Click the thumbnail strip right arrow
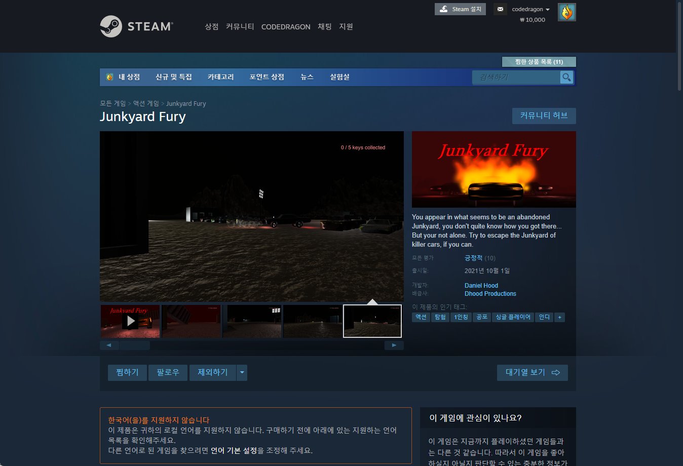This screenshot has width=683, height=466. [x=394, y=345]
